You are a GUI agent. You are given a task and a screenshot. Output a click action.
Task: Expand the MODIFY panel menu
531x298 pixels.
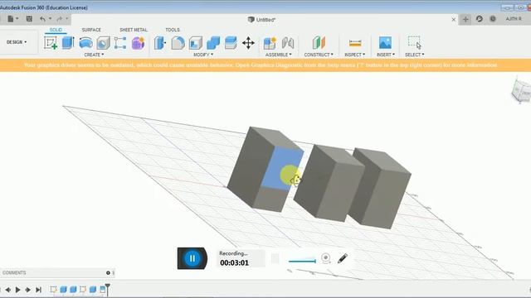[203, 55]
